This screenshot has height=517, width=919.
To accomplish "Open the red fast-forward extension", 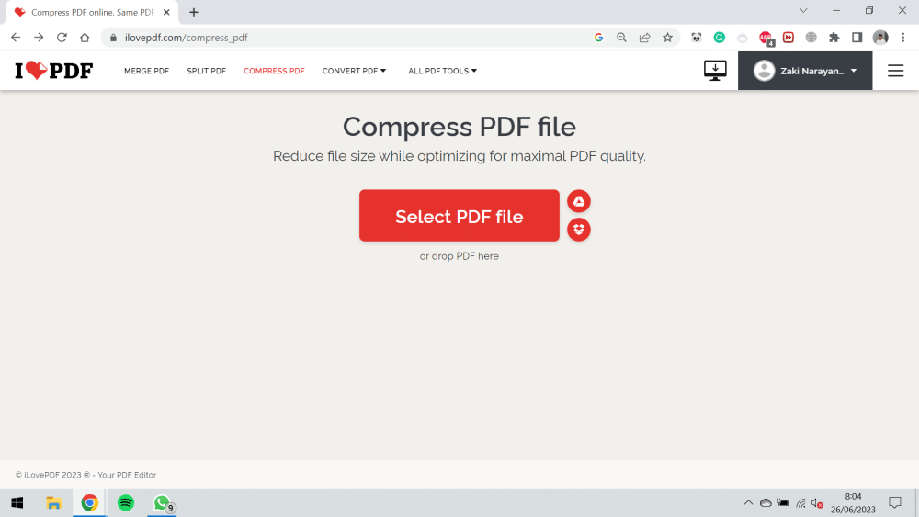I will pyautogui.click(x=789, y=38).
